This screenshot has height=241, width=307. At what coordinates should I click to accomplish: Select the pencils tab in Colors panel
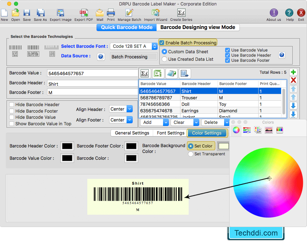point(280,130)
